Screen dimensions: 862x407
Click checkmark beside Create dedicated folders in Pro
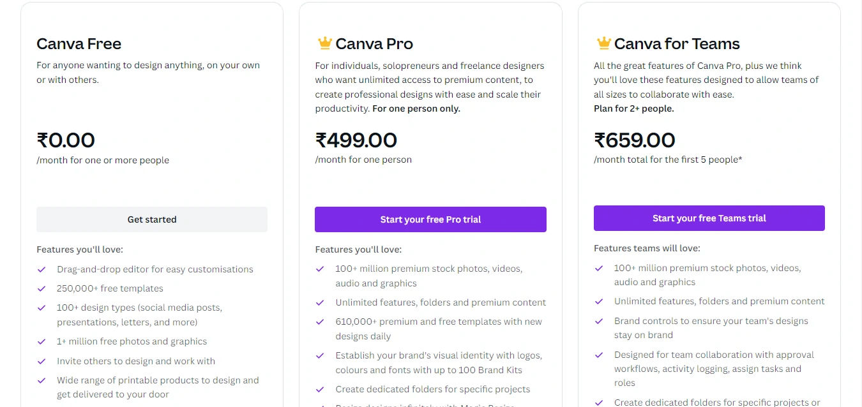pyautogui.click(x=320, y=389)
